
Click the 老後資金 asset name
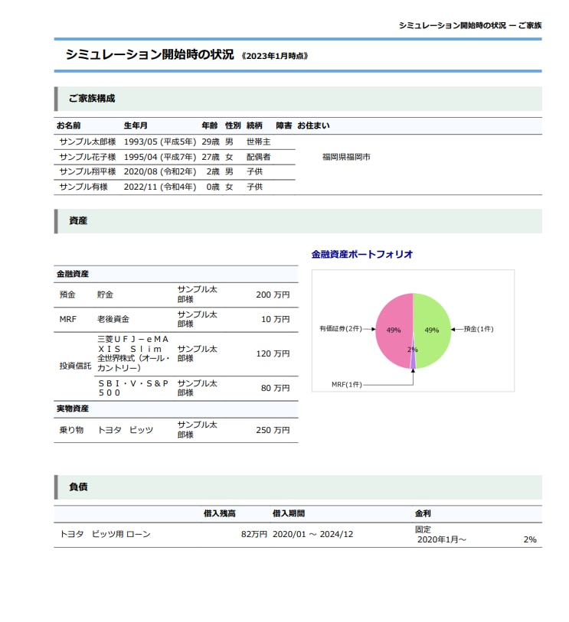pyautogui.click(x=113, y=319)
